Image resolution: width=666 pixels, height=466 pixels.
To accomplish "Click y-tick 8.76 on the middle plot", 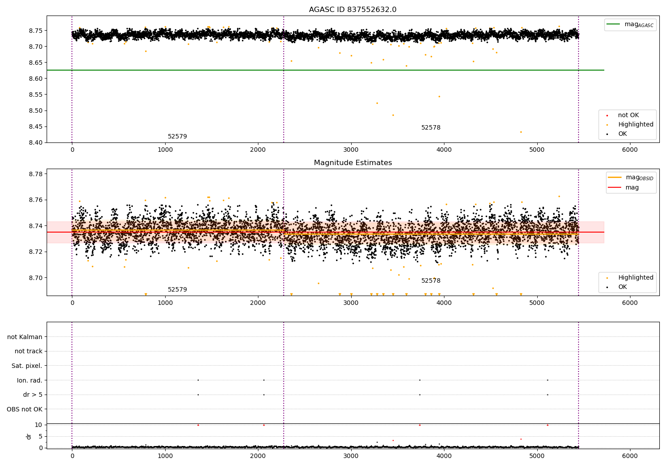I will pos(36,200).
